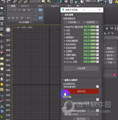Image resolution: width=118 pixels, height=120 pixels.
Task: Click the 显示日志 button
Action: 81,118
